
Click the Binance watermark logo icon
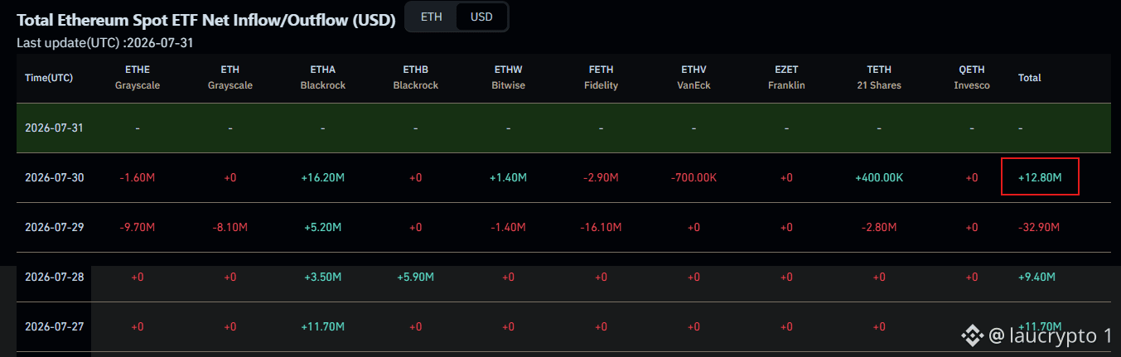(972, 335)
